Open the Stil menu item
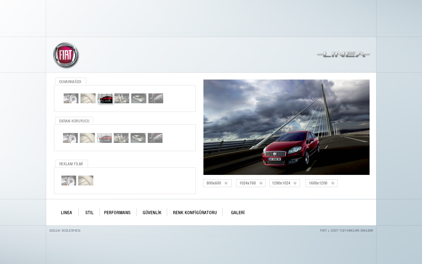This screenshot has width=422, height=264. [89, 213]
